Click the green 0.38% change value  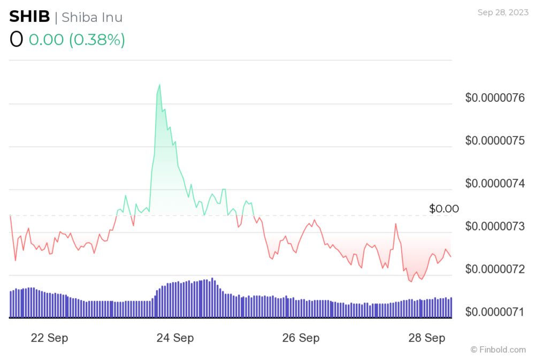tap(97, 40)
